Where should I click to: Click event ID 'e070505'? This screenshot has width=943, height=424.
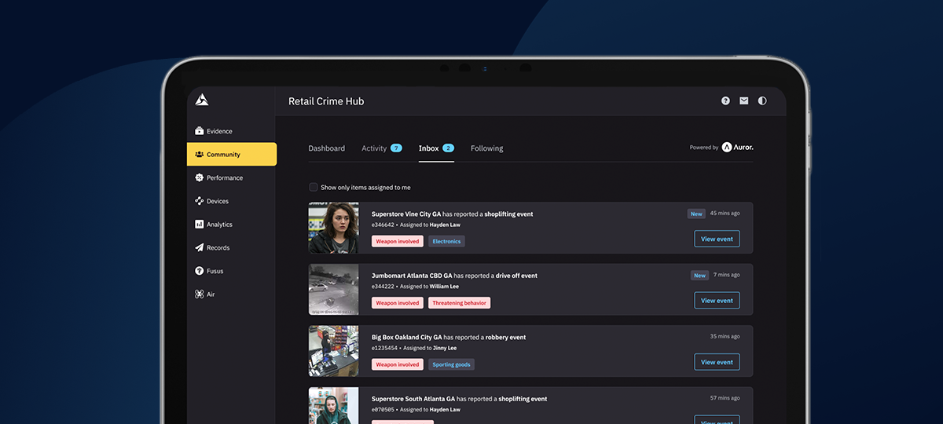click(x=383, y=410)
